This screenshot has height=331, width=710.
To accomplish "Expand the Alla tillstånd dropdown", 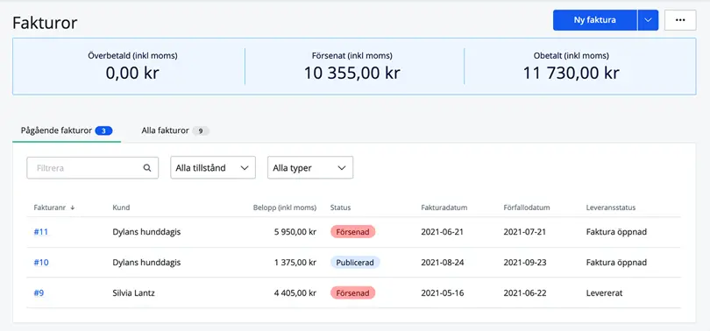I will 213,168.
